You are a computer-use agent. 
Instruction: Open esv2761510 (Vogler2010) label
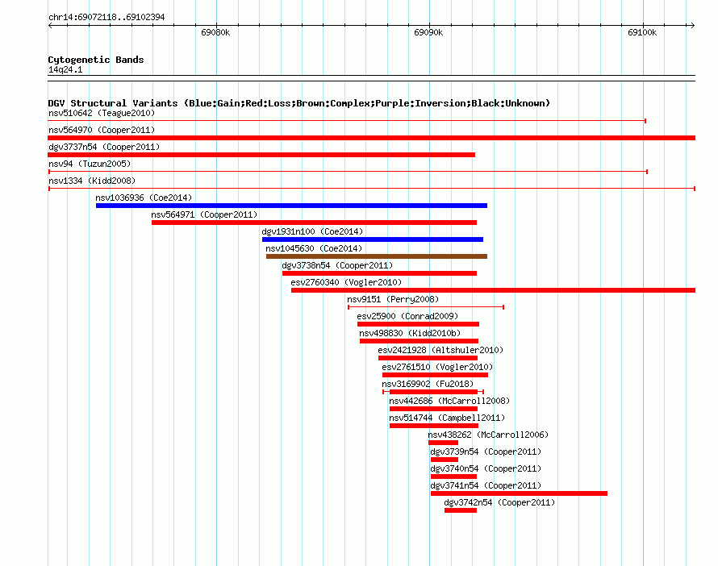pyautogui.click(x=437, y=367)
